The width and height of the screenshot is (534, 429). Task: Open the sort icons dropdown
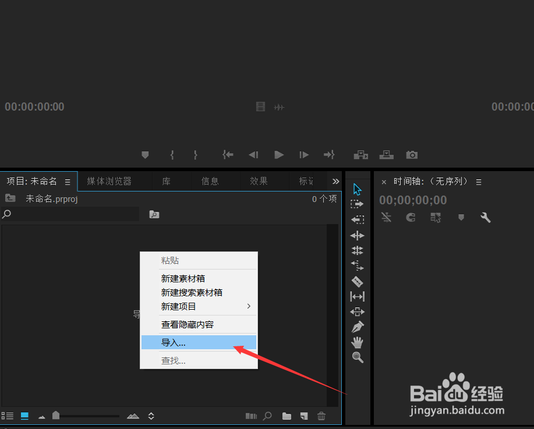(x=151, y=416)
